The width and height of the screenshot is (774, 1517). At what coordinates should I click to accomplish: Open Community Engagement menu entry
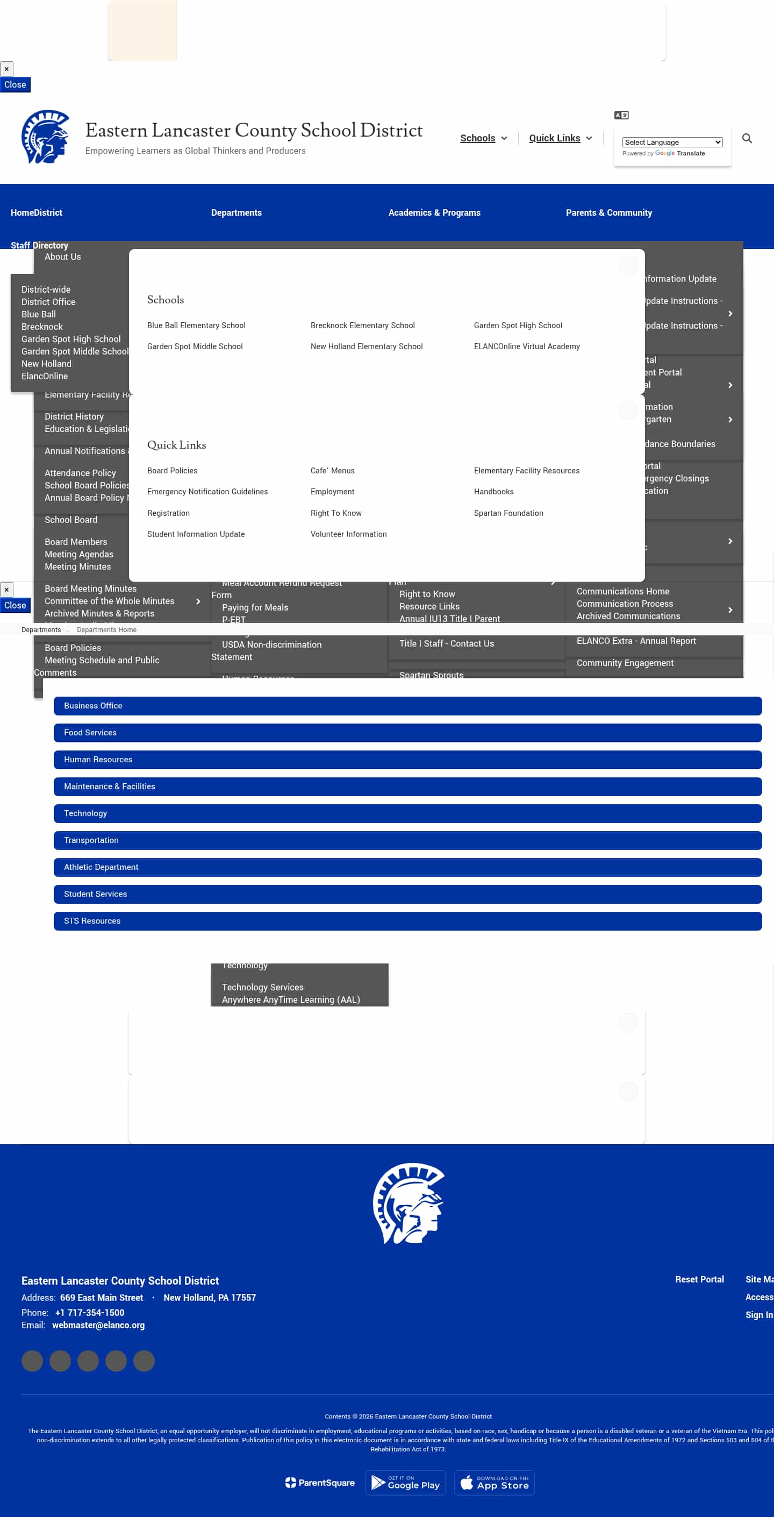point(625,663)
